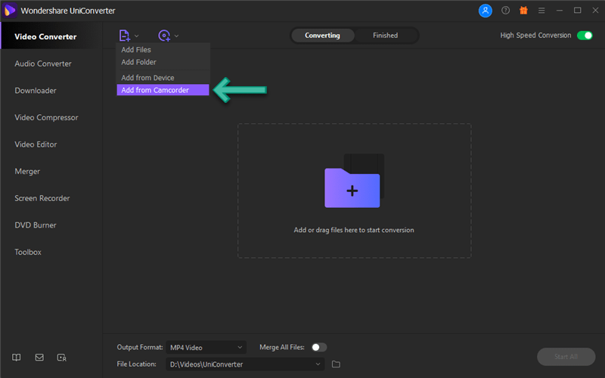The image size is (605, 378).
Task: Expand the Add Files dropdown arrow
Action: (x=137, y=36)
